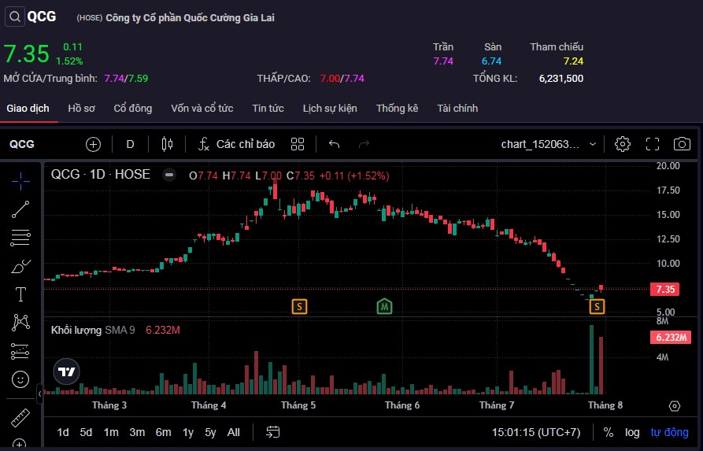Toggle auto scale 'tự động'
This screenshot has width=703, height=451.
(x=669, y=432)
